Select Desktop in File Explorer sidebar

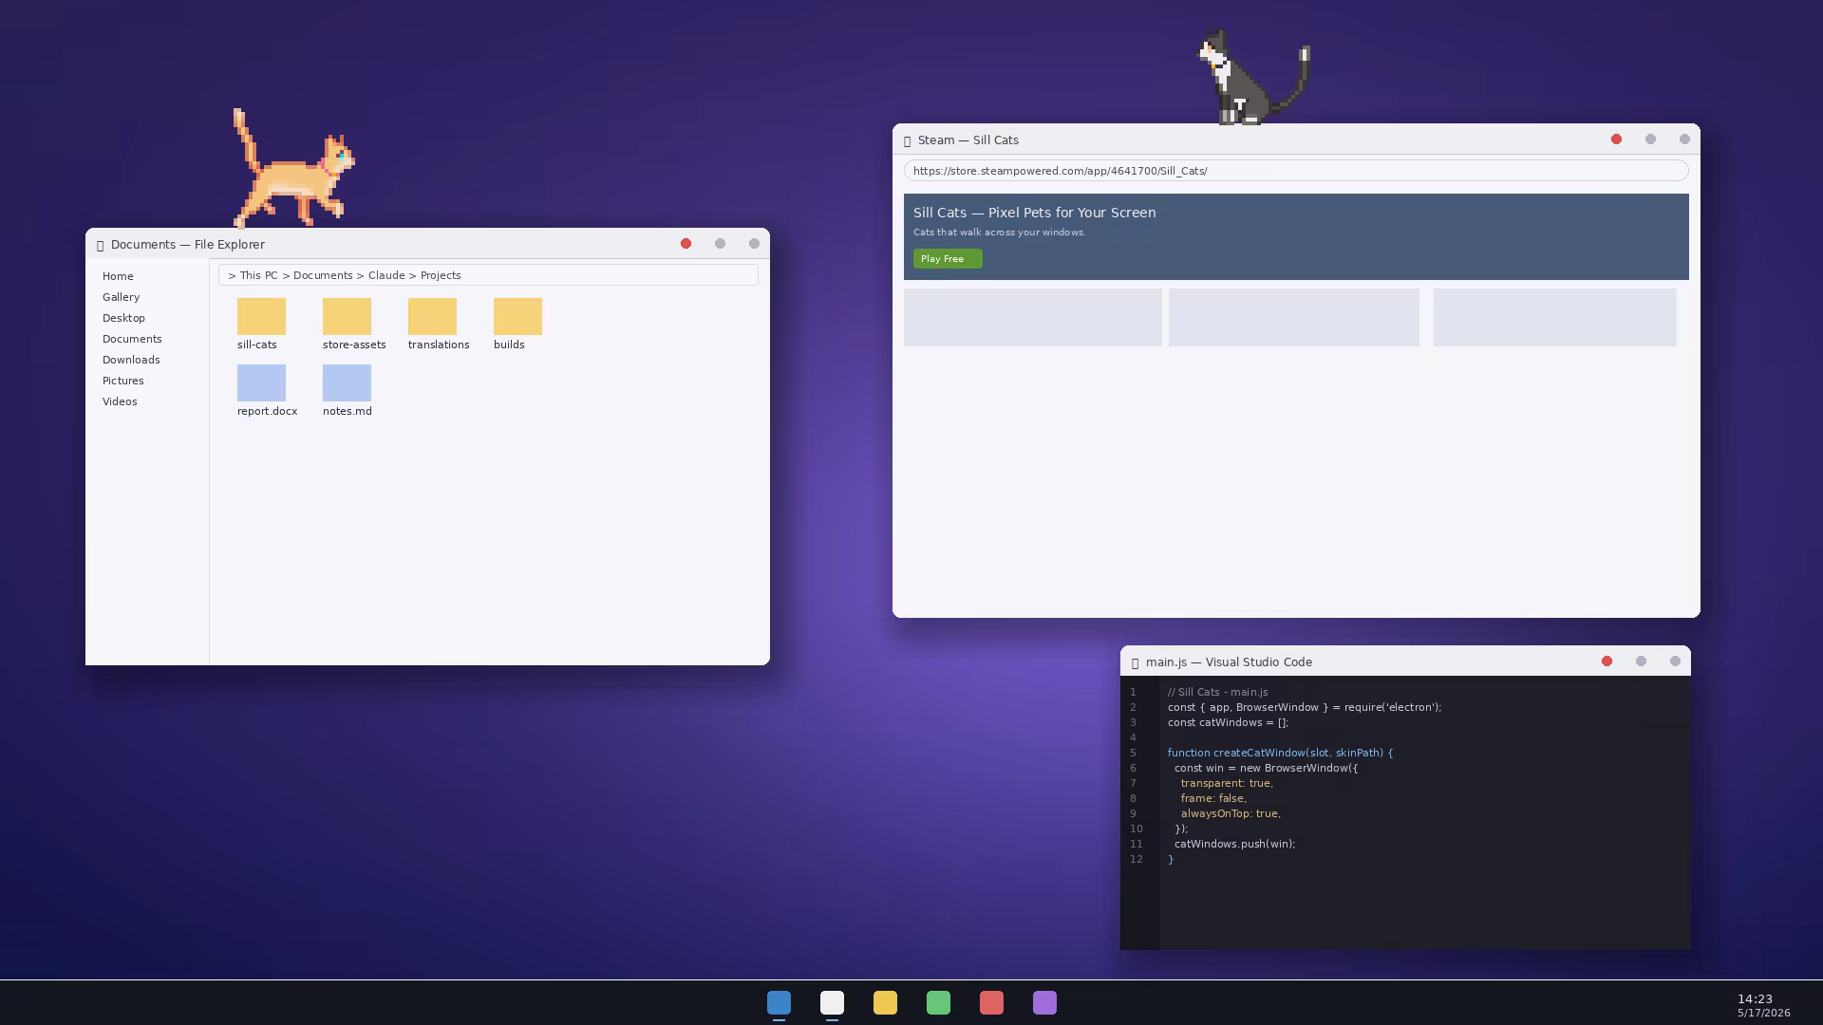pyautogui.click(x=123, y=318)
